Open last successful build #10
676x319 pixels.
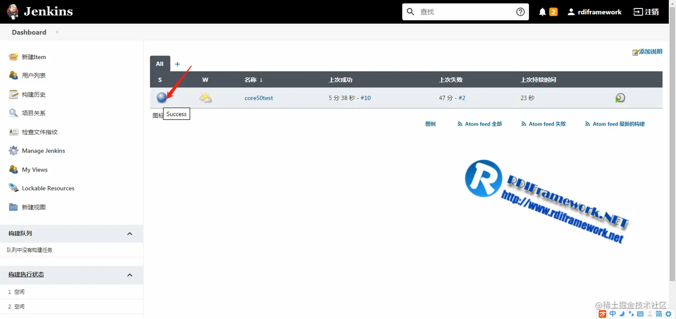coord(366,98)
